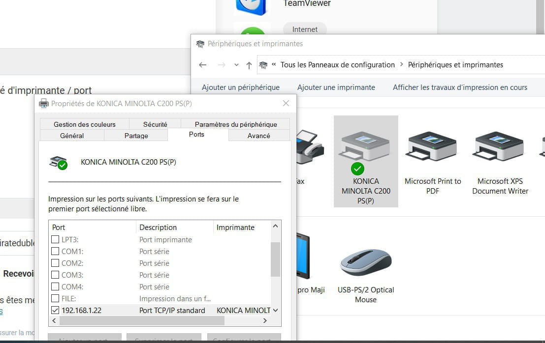Go back in Périphériques et imprimantes window
Image resolution: width=545 pixels, height=343 pixels.
pos(203,65)
